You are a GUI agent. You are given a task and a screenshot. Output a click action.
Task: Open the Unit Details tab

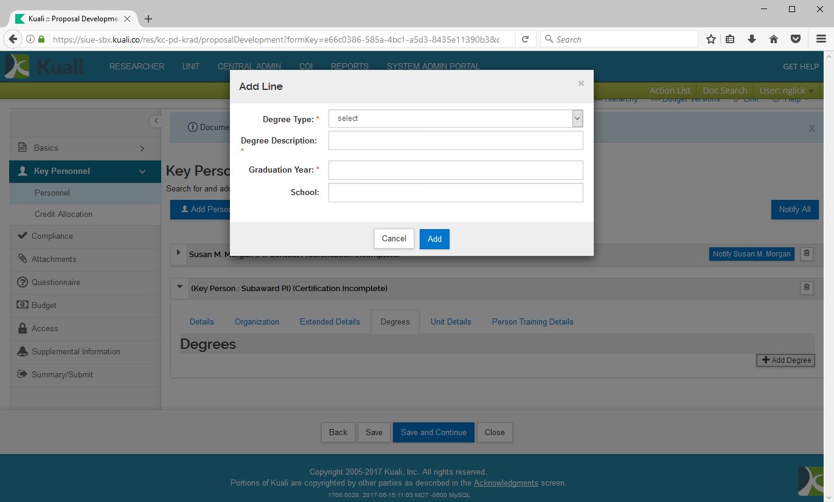click(450, 321)
